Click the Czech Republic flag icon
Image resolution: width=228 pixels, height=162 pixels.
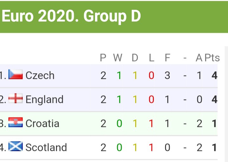coord(16,75)
